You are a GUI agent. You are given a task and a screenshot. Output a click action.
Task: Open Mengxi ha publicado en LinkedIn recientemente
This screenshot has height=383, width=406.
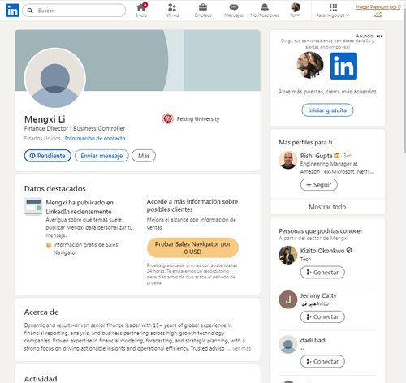point(80,207)
